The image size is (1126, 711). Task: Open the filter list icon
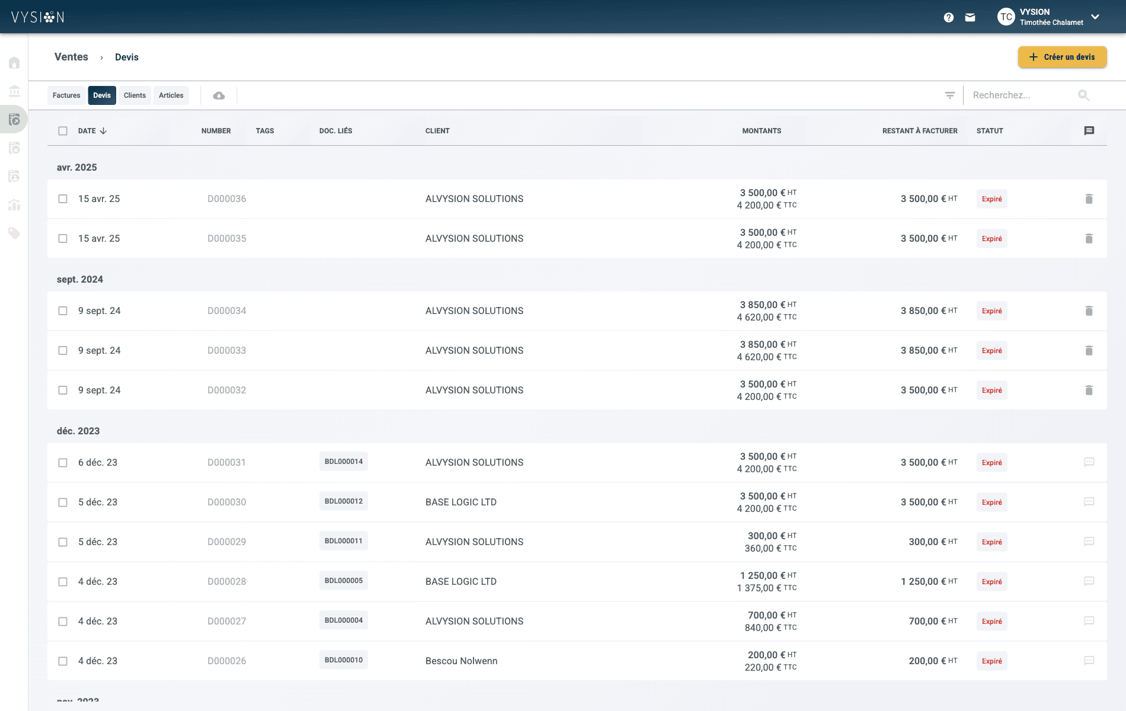(950, 95)
